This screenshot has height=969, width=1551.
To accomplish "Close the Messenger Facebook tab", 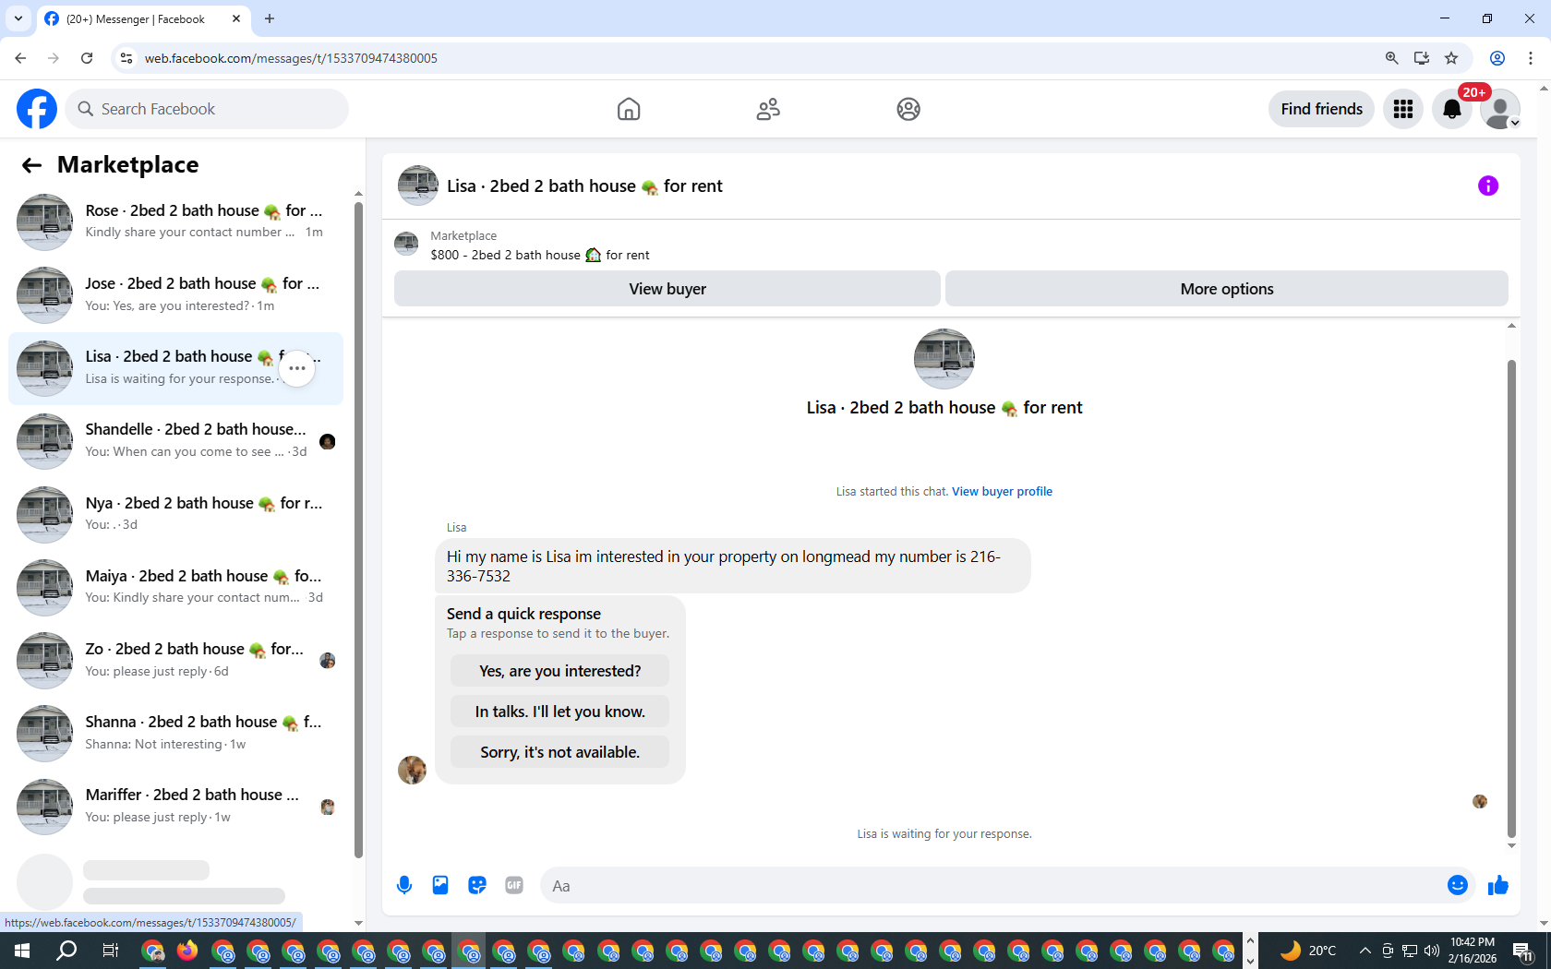I will coord(236,18).
